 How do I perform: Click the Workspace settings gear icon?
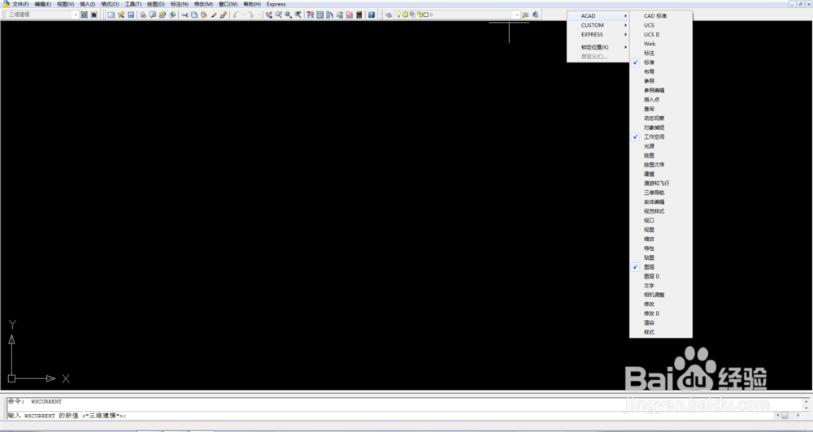click(x=84, y=15)
